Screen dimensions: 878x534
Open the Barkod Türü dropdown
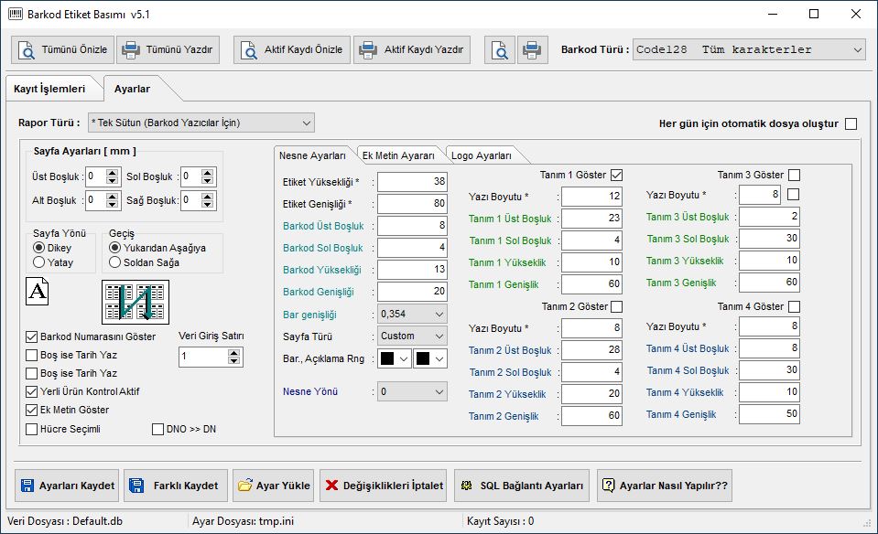[x=749, y=49]
